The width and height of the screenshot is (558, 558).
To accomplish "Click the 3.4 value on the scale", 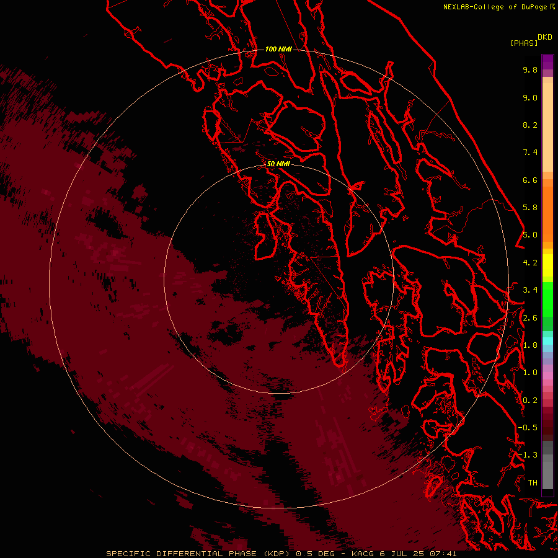I will (x=530, y=290).
